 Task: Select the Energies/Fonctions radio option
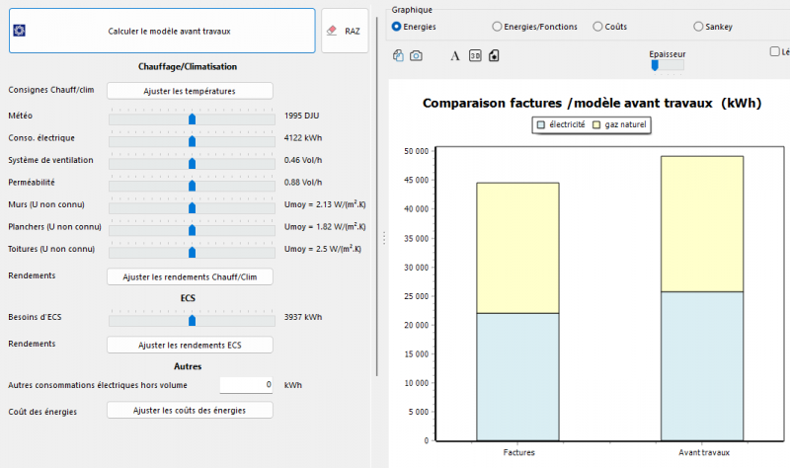point(497,27)
